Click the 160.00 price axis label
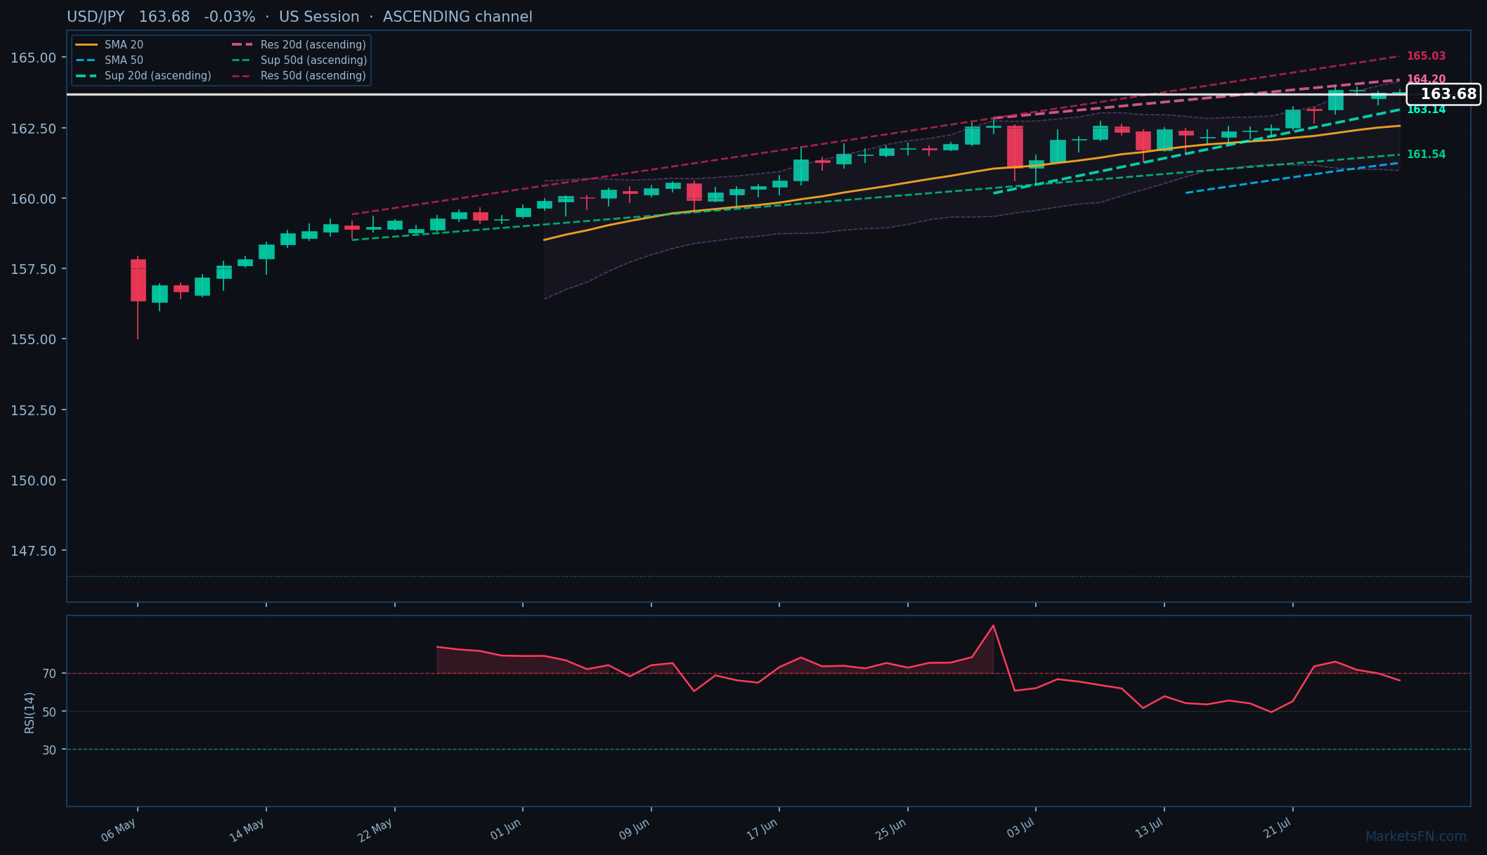 click(34, 199)
